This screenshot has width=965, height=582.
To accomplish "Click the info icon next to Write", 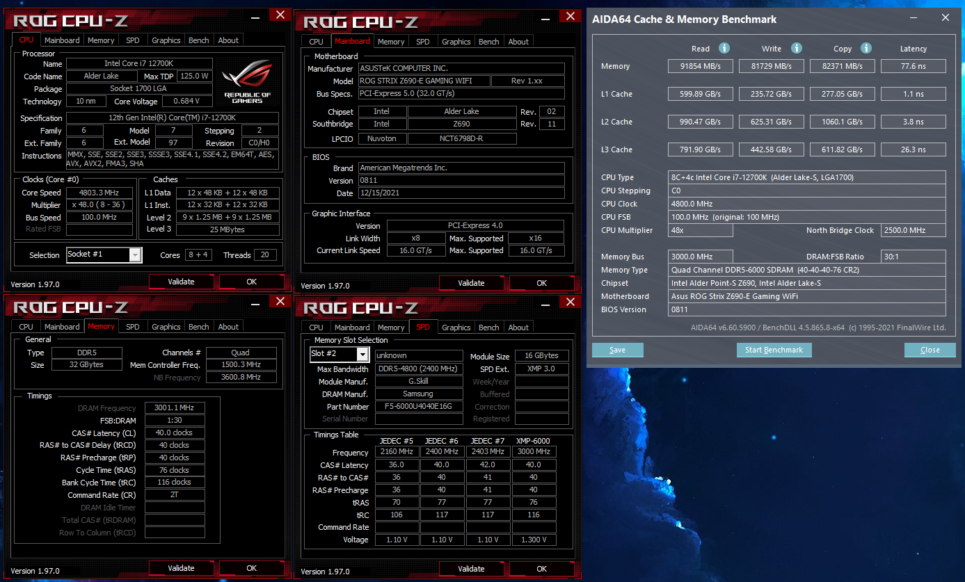I will (797, 48).
